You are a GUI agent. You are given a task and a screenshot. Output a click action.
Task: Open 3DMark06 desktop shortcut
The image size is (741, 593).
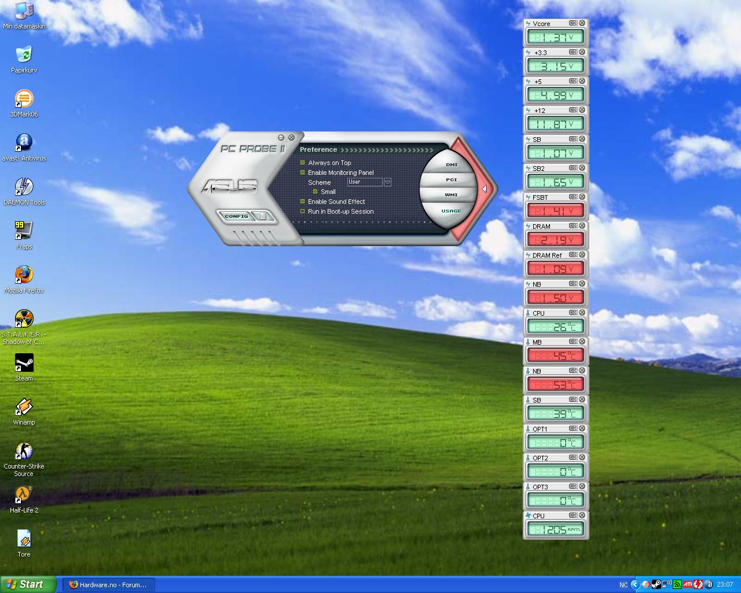tap(24, 104)
